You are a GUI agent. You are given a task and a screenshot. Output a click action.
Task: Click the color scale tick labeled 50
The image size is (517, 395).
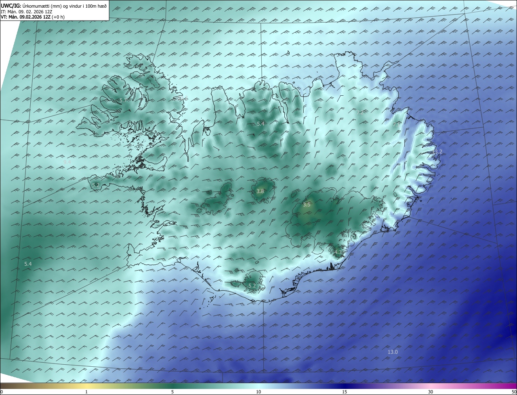(x=514, y=392)
